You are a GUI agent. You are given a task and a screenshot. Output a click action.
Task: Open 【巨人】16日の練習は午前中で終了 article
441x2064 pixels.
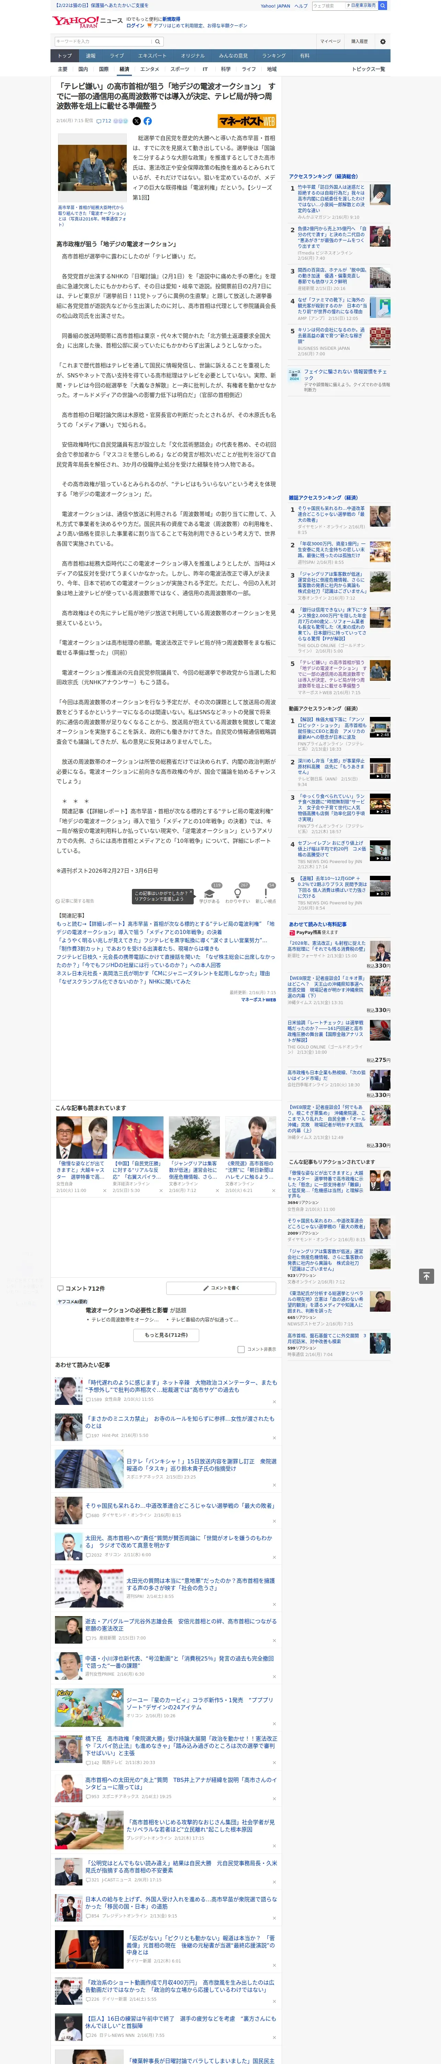[181, 2022]
